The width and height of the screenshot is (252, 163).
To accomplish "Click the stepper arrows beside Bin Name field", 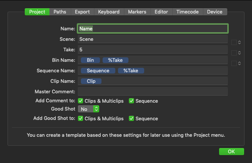I will [x=240, y=63].
